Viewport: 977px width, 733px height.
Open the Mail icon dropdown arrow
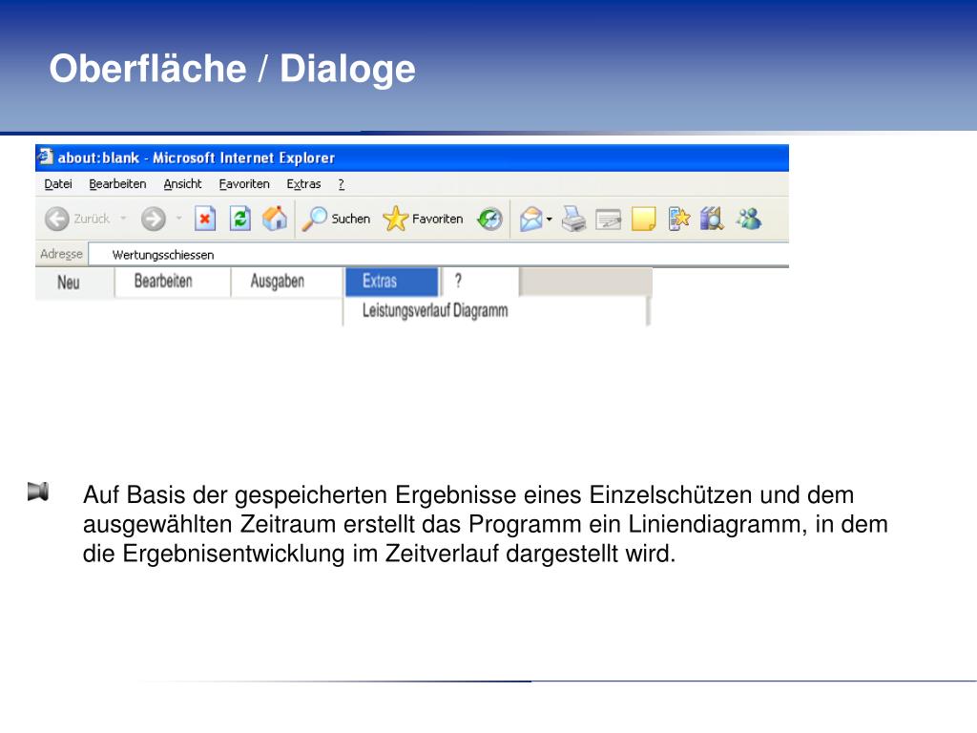(549, 220)
